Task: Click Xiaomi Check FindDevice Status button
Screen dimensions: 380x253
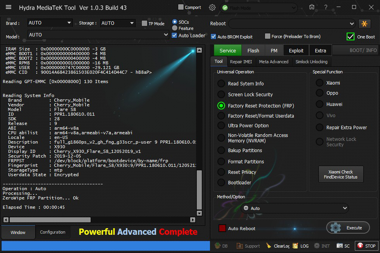Action: pyautogui.click(x=340, y=175)
